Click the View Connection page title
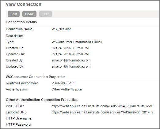The image size is (160, 129). (x=24, y=4)
